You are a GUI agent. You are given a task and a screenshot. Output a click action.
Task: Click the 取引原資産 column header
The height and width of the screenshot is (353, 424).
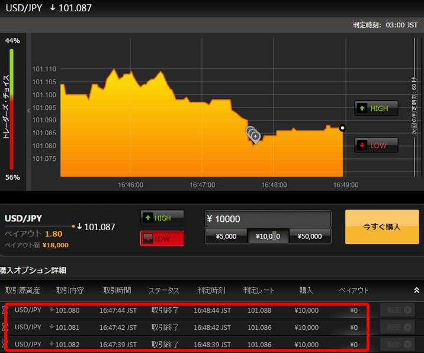pos(23,291)
